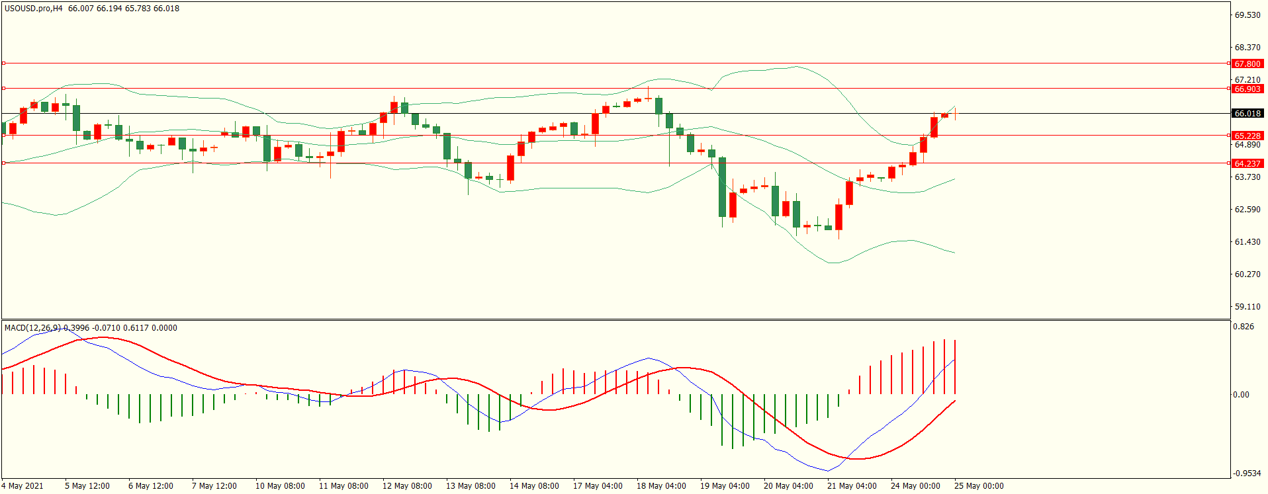Click the 67.800 price level label
The height and width of the screenshot is (494, 1268).
click(x=1247, y=64)
